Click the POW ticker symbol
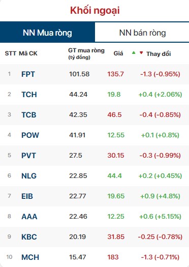 [30, 135]
